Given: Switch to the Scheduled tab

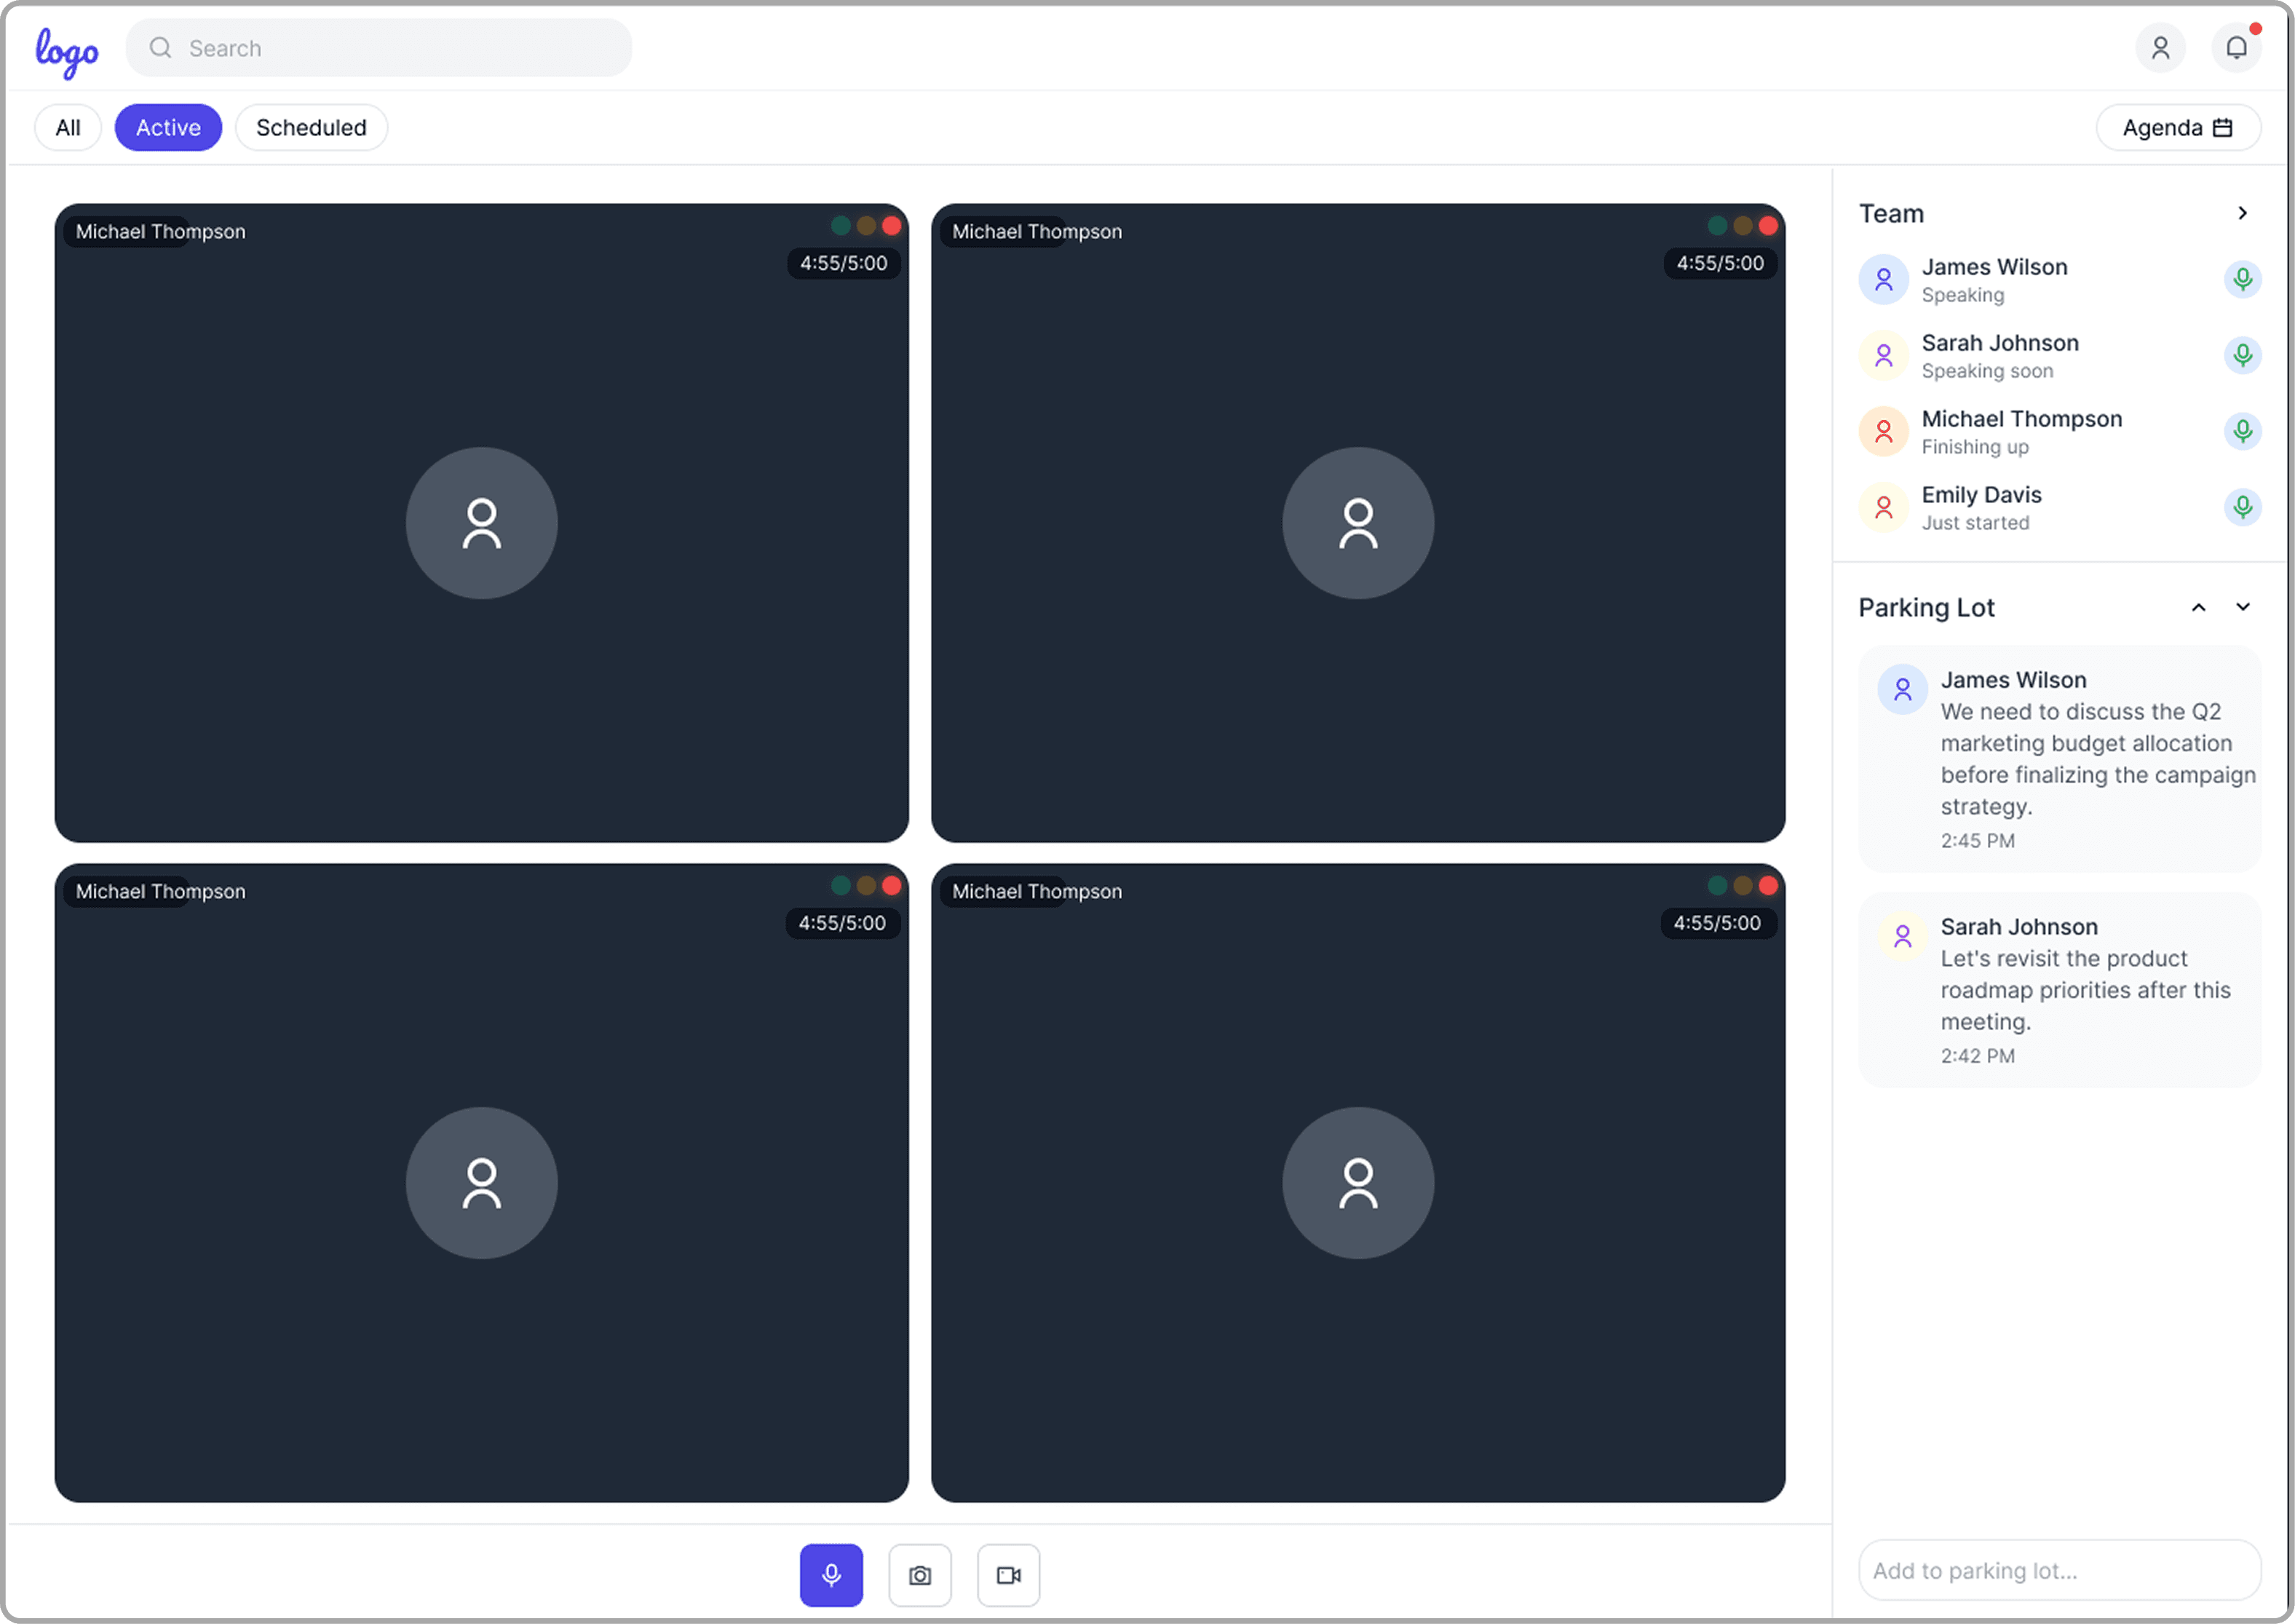Looking at the screenshot, I should click(x=311, y=128).
